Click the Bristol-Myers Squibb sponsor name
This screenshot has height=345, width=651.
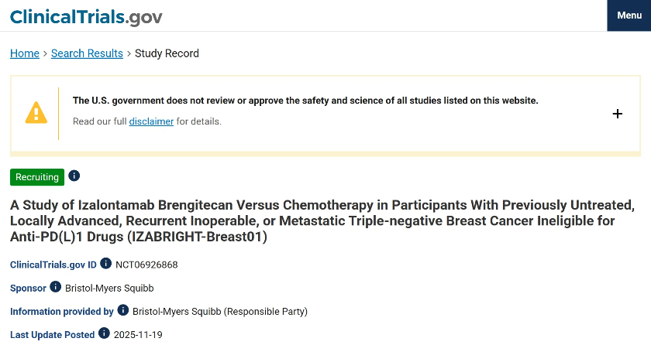click(108, 288)
